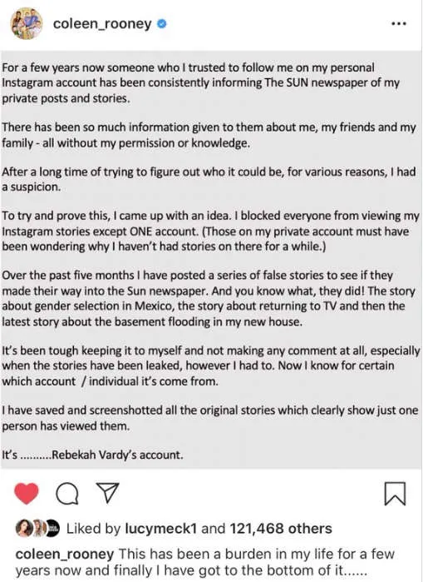
Task: Open the three-dot more options menu
Action: click(x=399, y=24)
